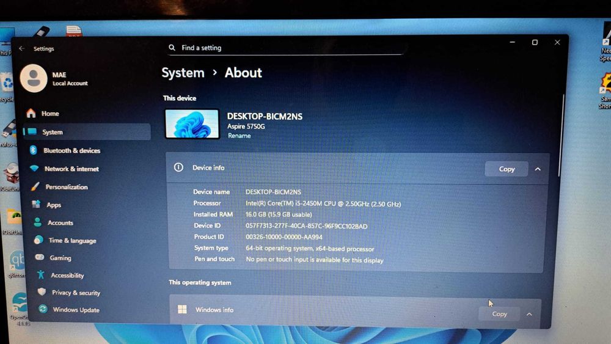Maximize the Settings window
Viewport: 611px width, 344px height.
click(x=535, y=42)
